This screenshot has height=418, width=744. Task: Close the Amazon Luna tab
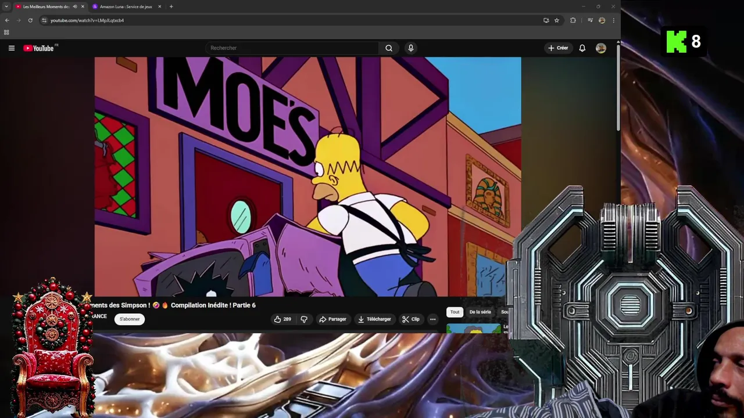tap(159, 6)
